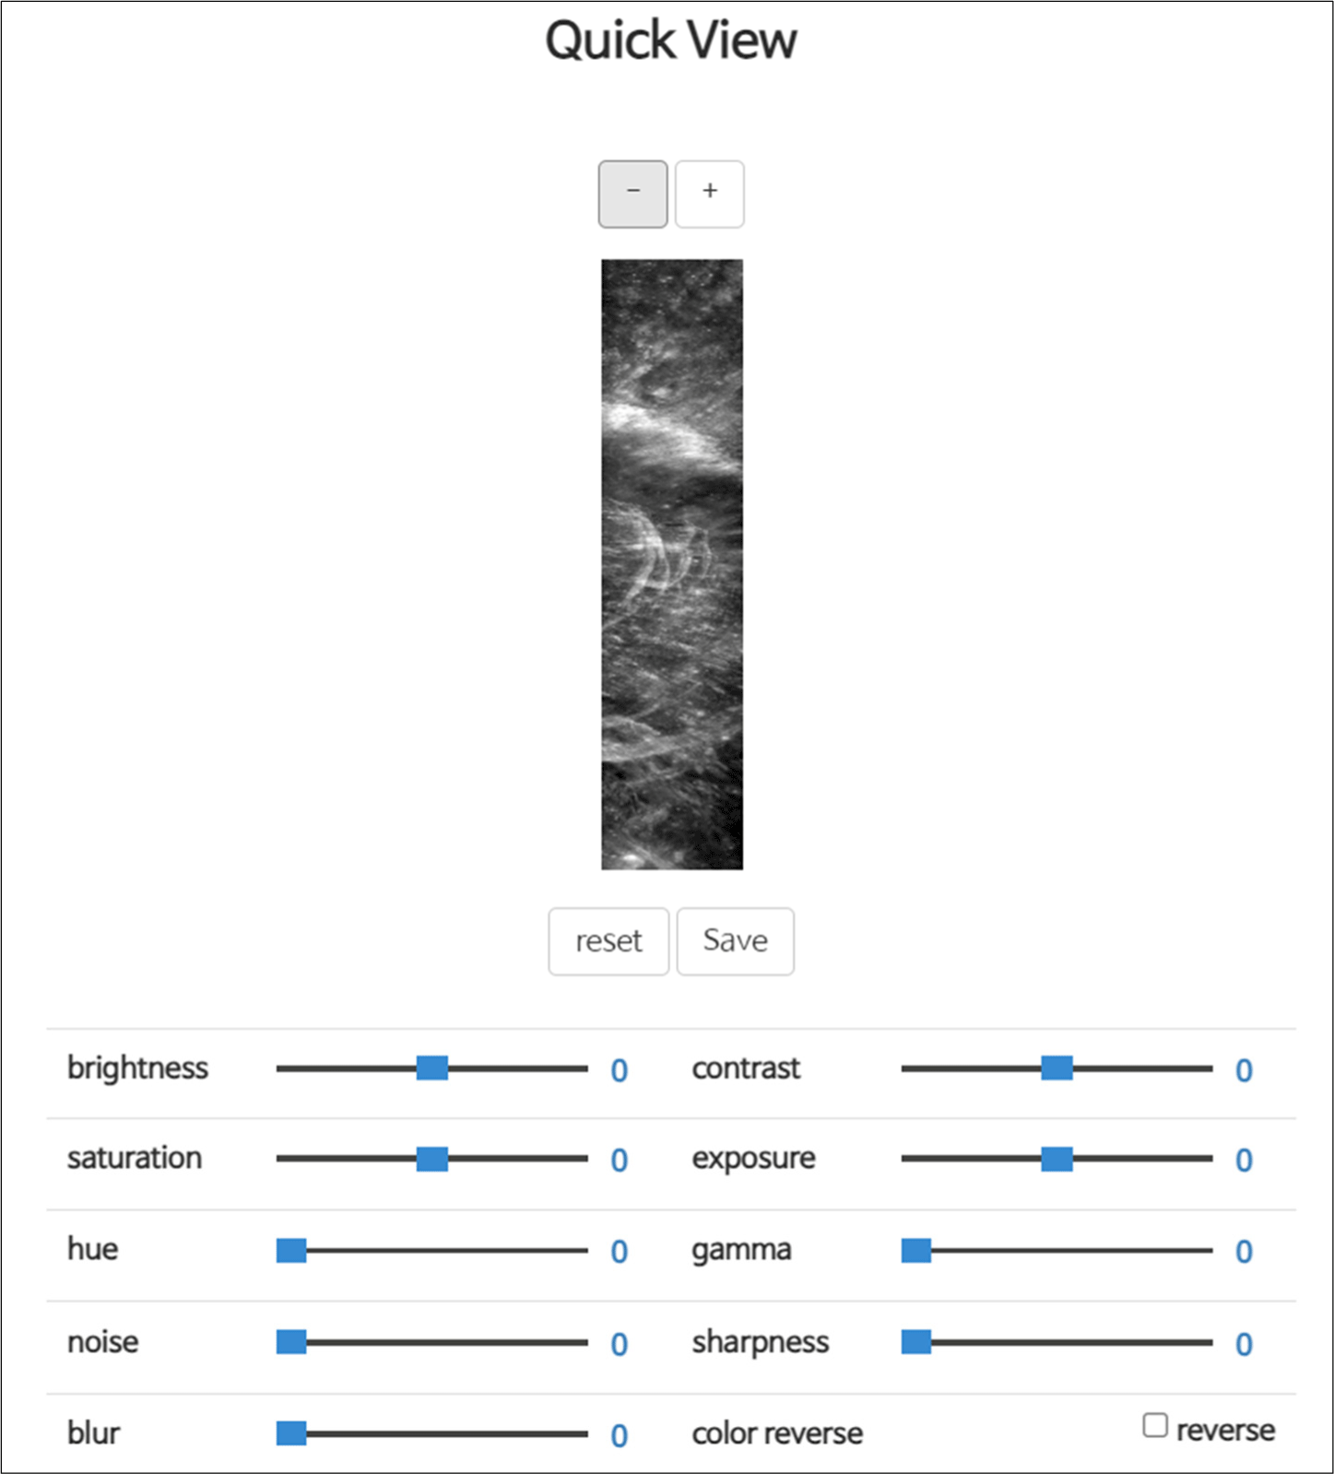The height and width of the screenshot is (1474, 1334).
Task: Click the grayscale preview image
Action: (672, 564)
